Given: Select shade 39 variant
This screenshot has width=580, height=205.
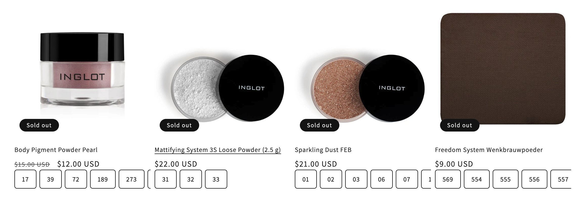Looking at the screenshot, I should pyautogui.click(x=50, y=179).
